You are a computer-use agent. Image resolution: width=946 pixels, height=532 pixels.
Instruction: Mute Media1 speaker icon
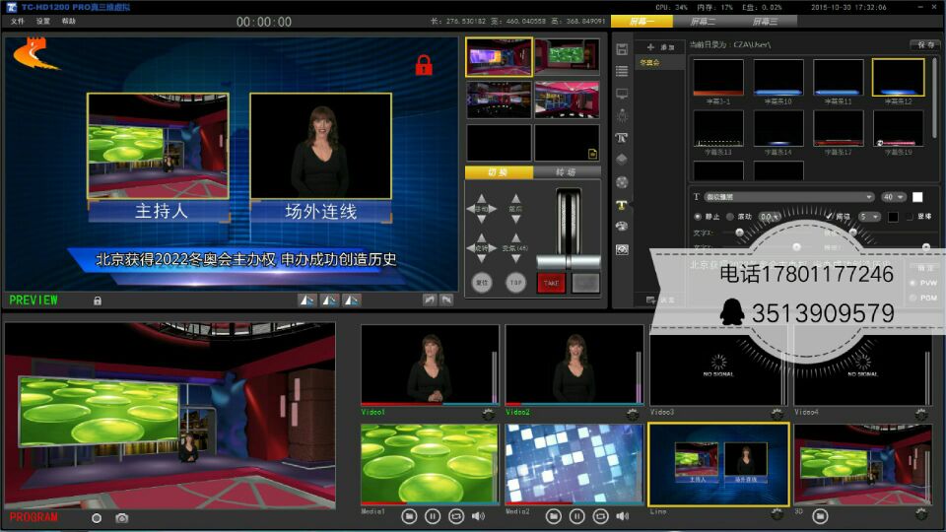tap(478, 515)
